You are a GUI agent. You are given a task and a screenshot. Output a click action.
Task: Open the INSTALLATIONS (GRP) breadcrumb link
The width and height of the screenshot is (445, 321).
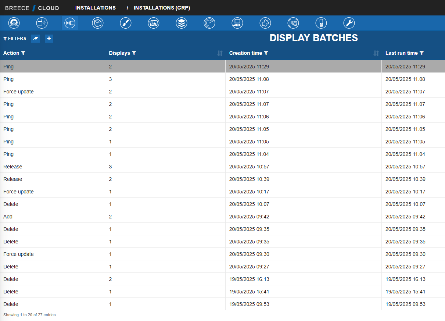[x=162, y=8]
